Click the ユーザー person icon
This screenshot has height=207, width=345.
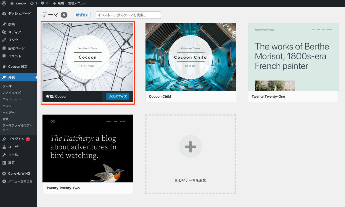4,147
